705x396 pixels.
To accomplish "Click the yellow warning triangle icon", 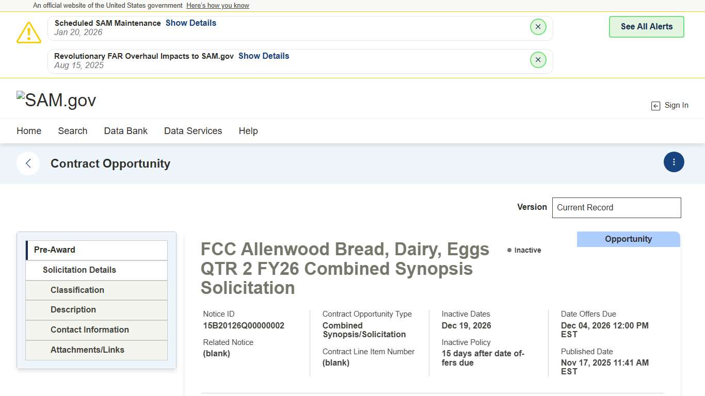I will point(29,32).
